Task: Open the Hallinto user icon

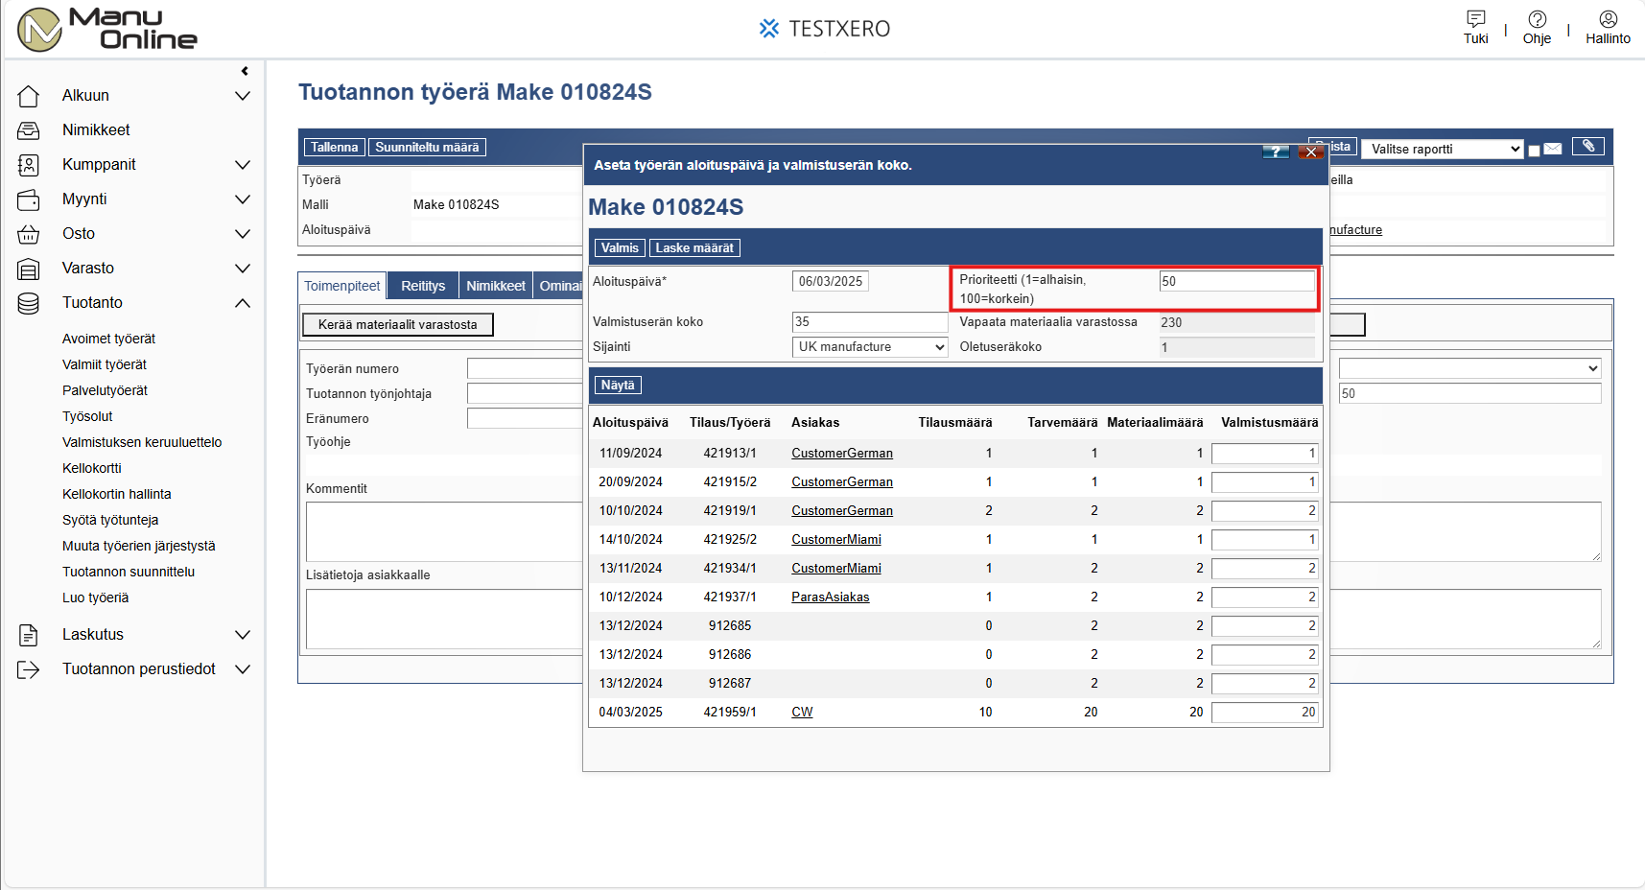Action: 1608,18
